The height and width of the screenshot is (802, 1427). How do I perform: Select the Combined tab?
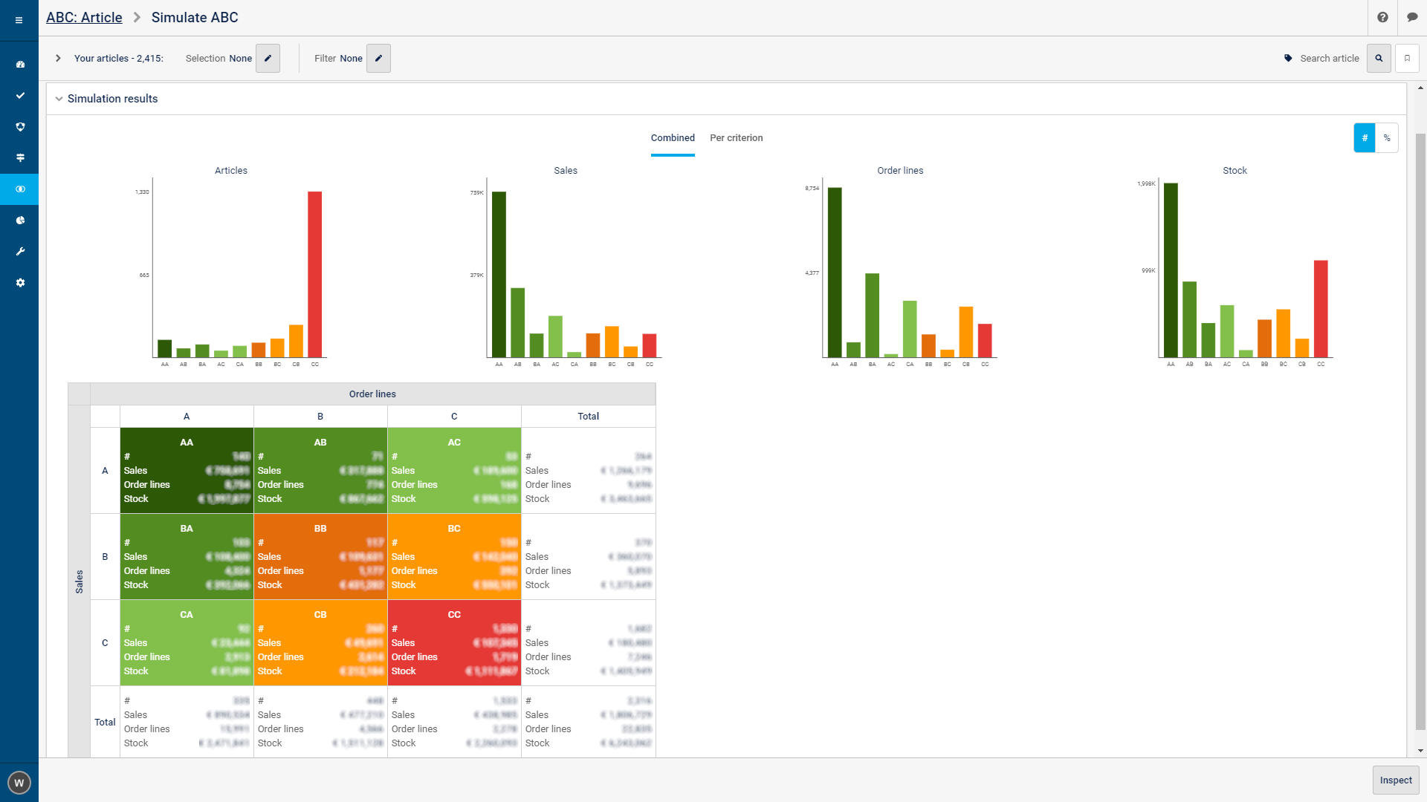[x=673, y=138]
